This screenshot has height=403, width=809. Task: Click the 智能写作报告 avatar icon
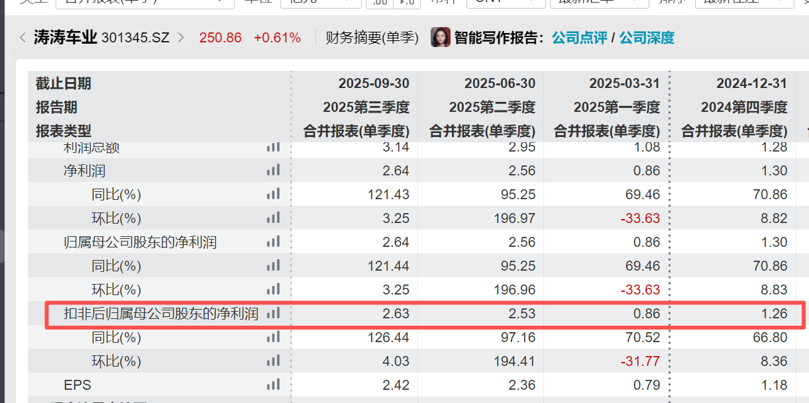[x=441, y=38]
